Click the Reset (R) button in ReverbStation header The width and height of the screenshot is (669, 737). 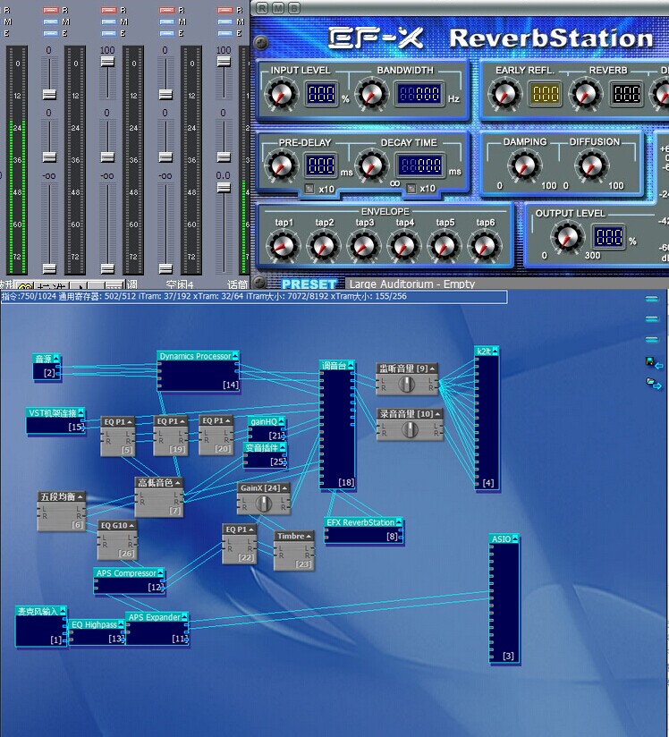[x=262, y=7]
